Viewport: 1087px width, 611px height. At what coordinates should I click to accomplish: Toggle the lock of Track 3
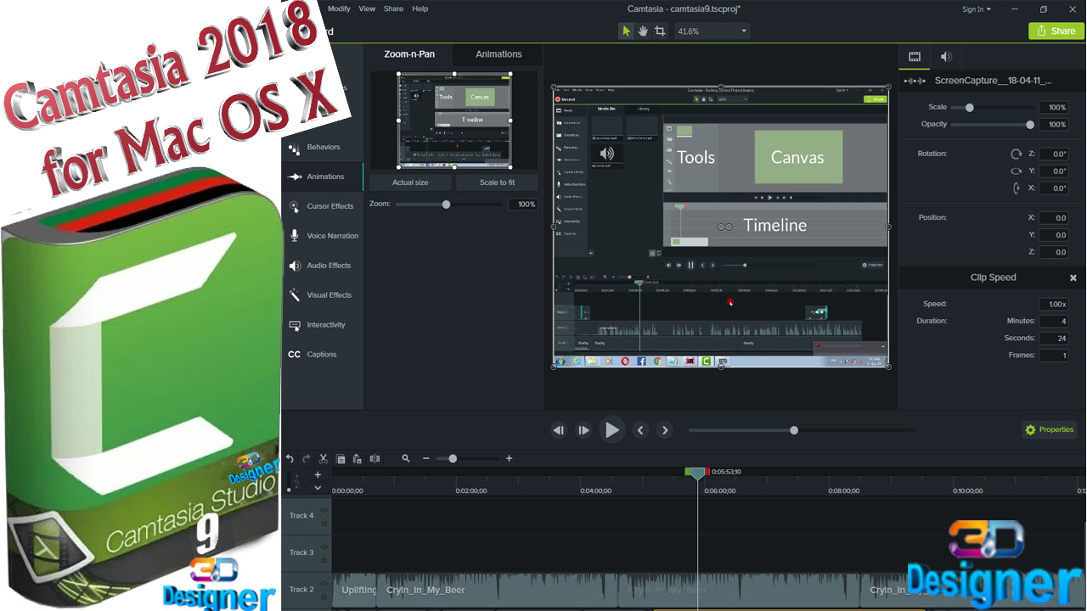(324, 558)
